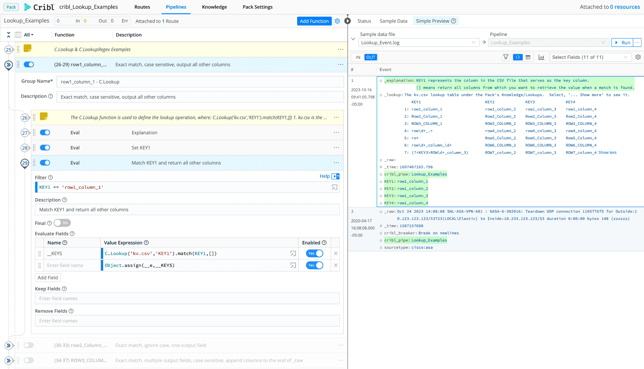Viewport: 644px width, 369px height.
Task: Expand the All functions filter dropdown
Action: [29, 35]
